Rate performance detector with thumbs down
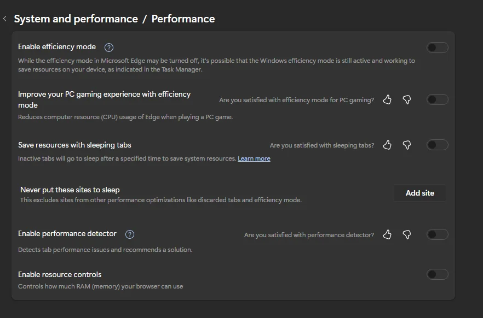The height and width of the screenshot is (318, 483). [x=406, y=234]
